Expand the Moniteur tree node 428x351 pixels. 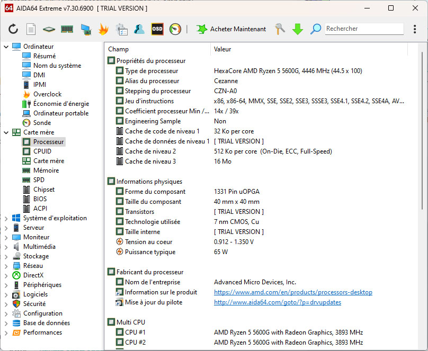[x=6, y=238]
